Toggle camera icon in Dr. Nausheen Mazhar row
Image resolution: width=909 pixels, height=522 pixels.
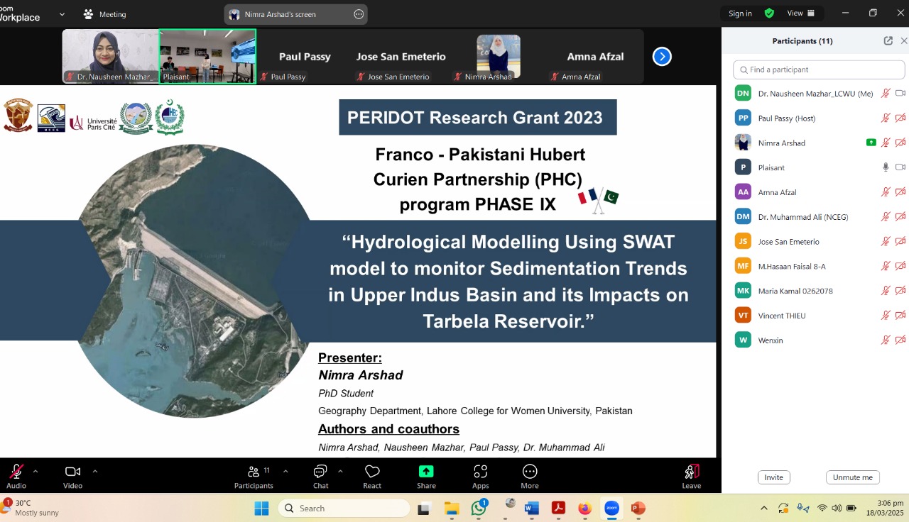pyautogui.click(x=900, y=93)
